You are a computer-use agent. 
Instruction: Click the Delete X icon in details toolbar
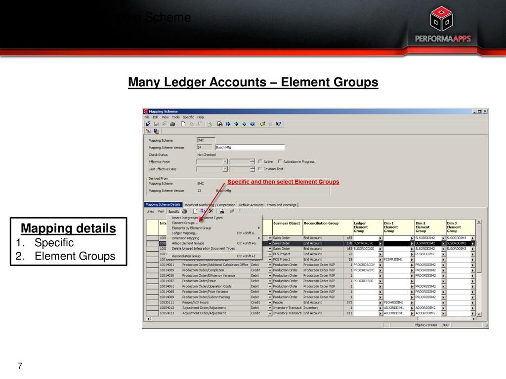point(211,211)
